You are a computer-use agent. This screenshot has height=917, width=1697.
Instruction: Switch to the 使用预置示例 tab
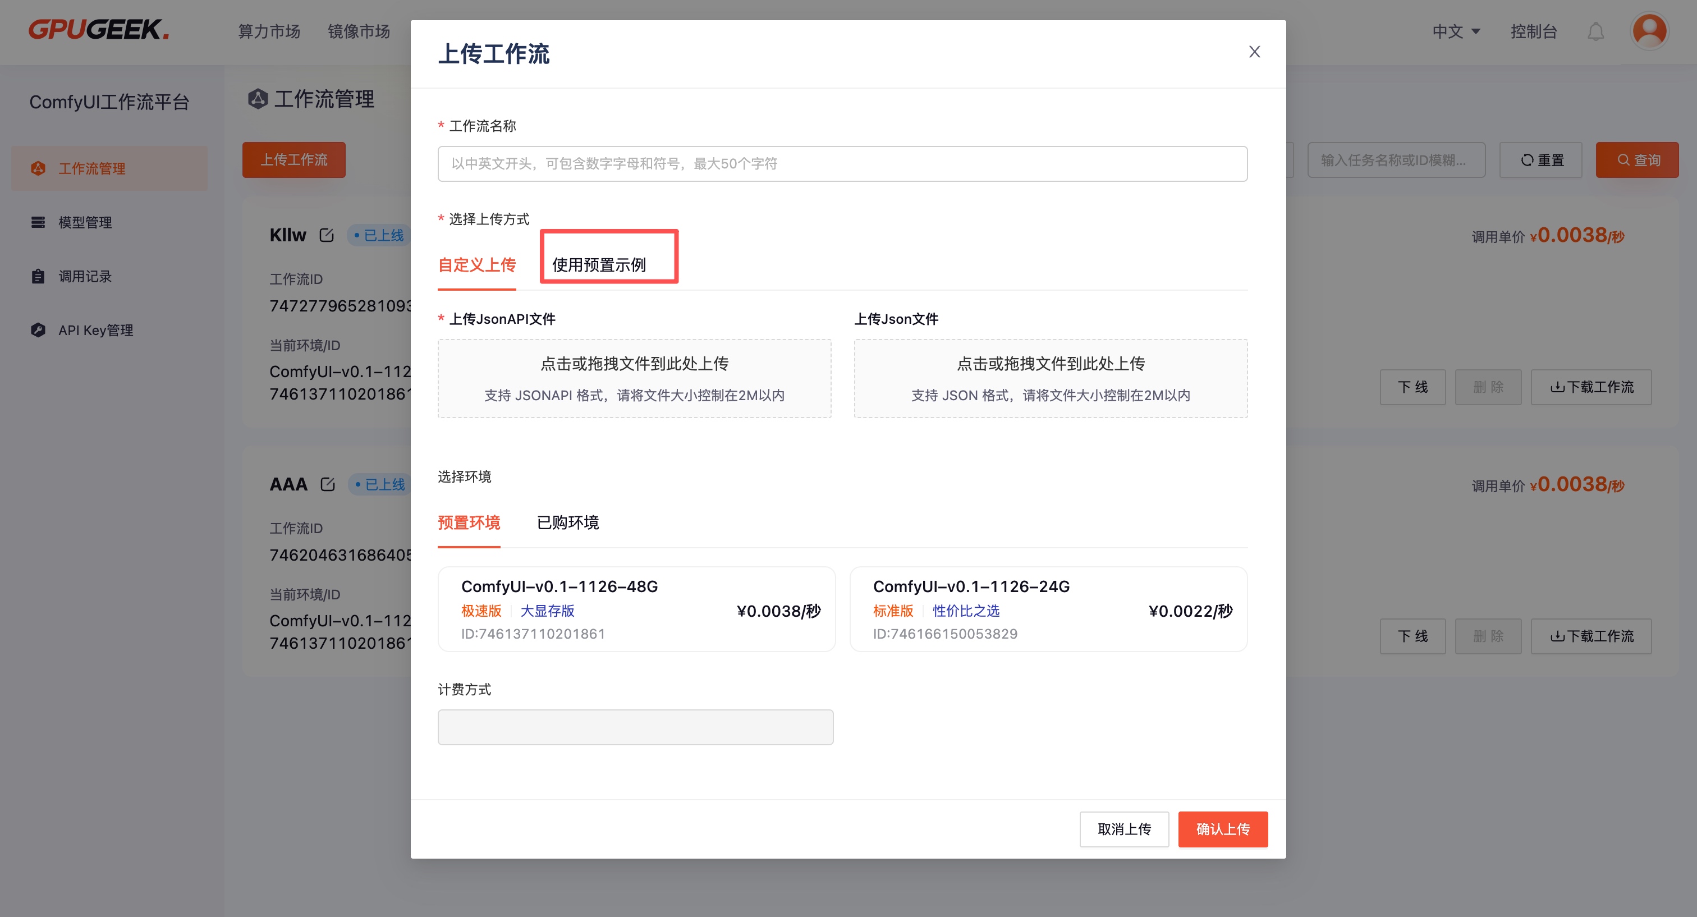(598, 265)
